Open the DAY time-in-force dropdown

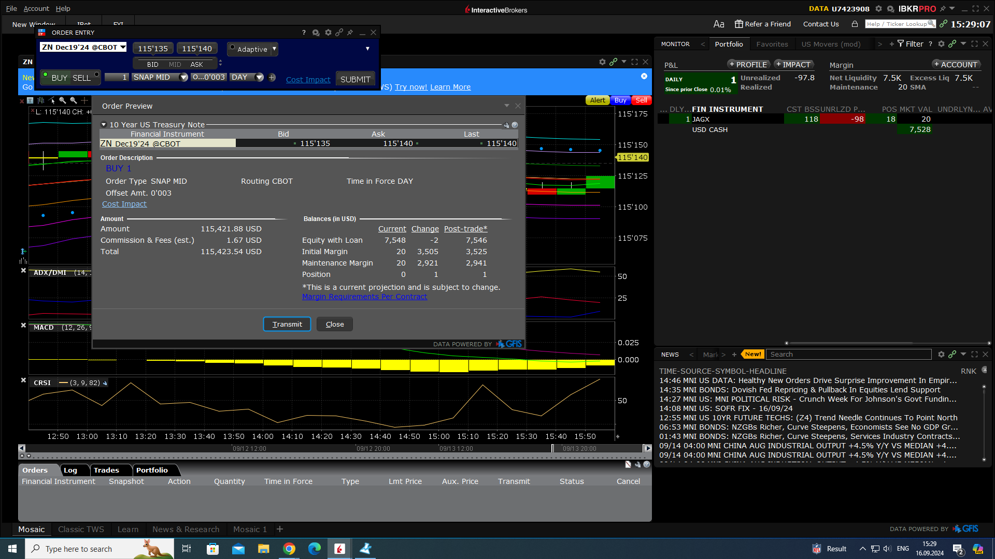coord(259,78)
